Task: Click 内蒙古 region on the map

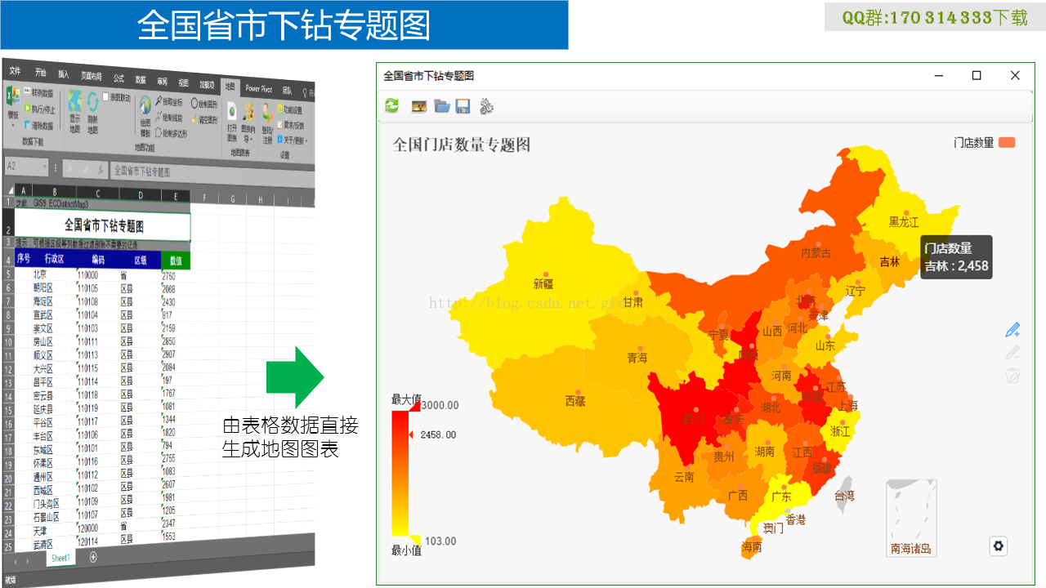Action: 816,253
